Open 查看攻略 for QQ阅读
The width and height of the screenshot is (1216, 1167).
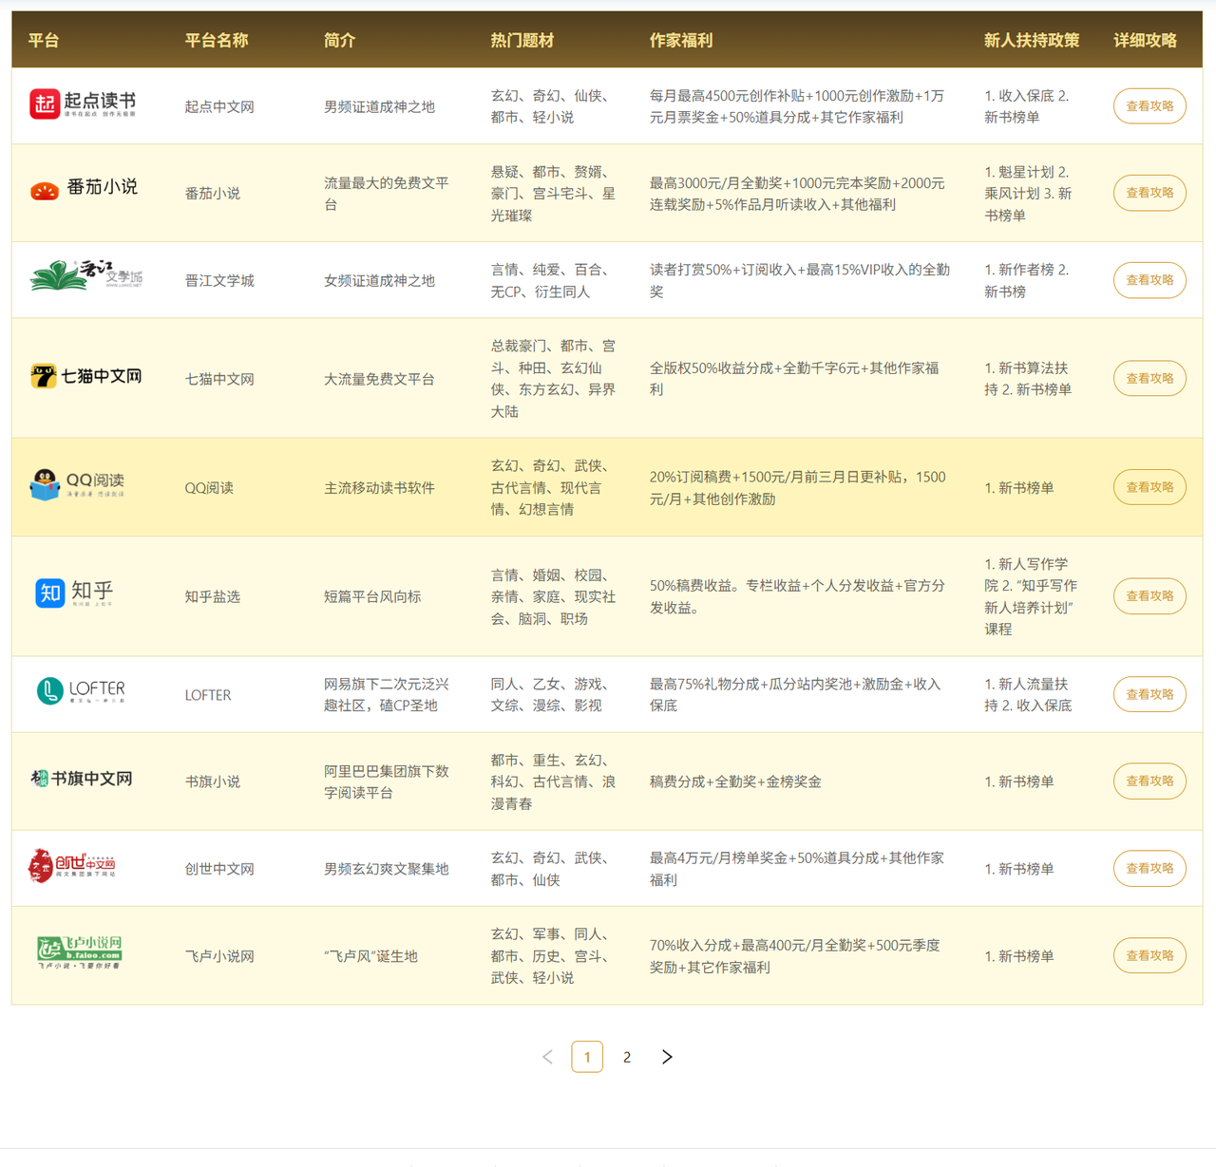pos(1149,487)
